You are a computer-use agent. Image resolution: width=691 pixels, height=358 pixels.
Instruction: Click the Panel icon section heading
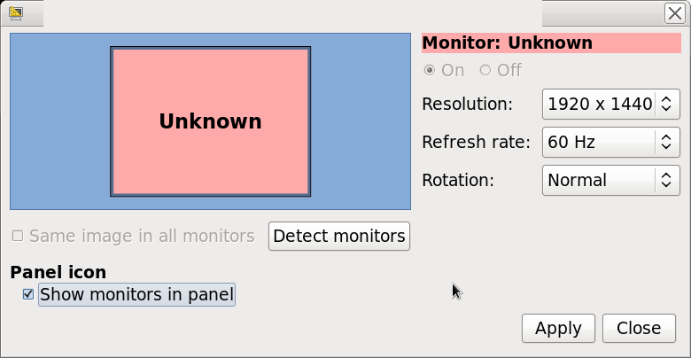coord(58,272)
